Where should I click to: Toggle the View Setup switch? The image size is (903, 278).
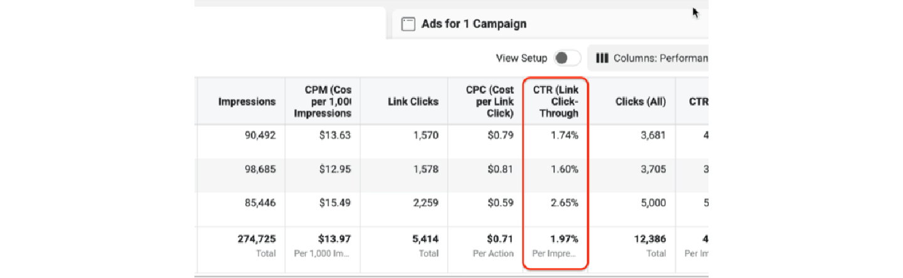click(566, 58)
